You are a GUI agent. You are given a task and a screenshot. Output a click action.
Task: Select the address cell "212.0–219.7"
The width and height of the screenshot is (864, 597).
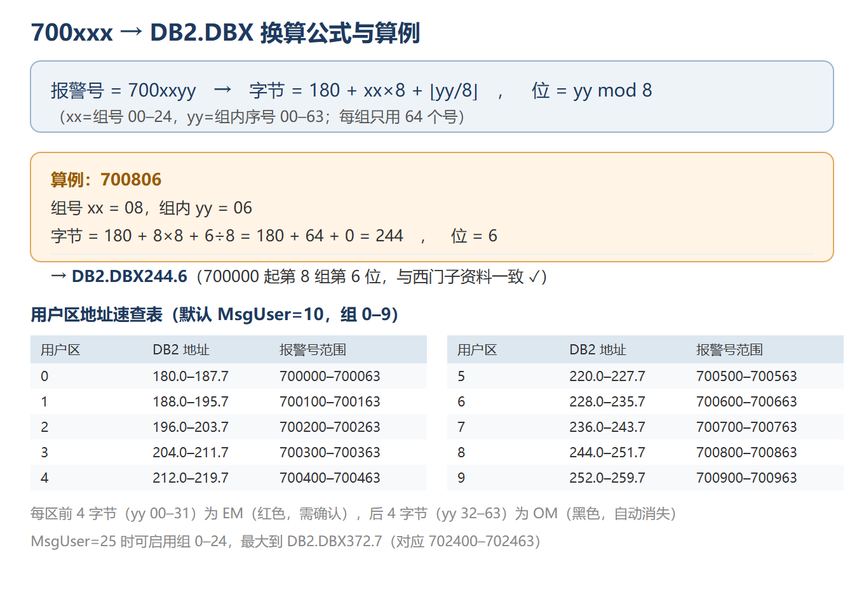[x=191, y=478]
